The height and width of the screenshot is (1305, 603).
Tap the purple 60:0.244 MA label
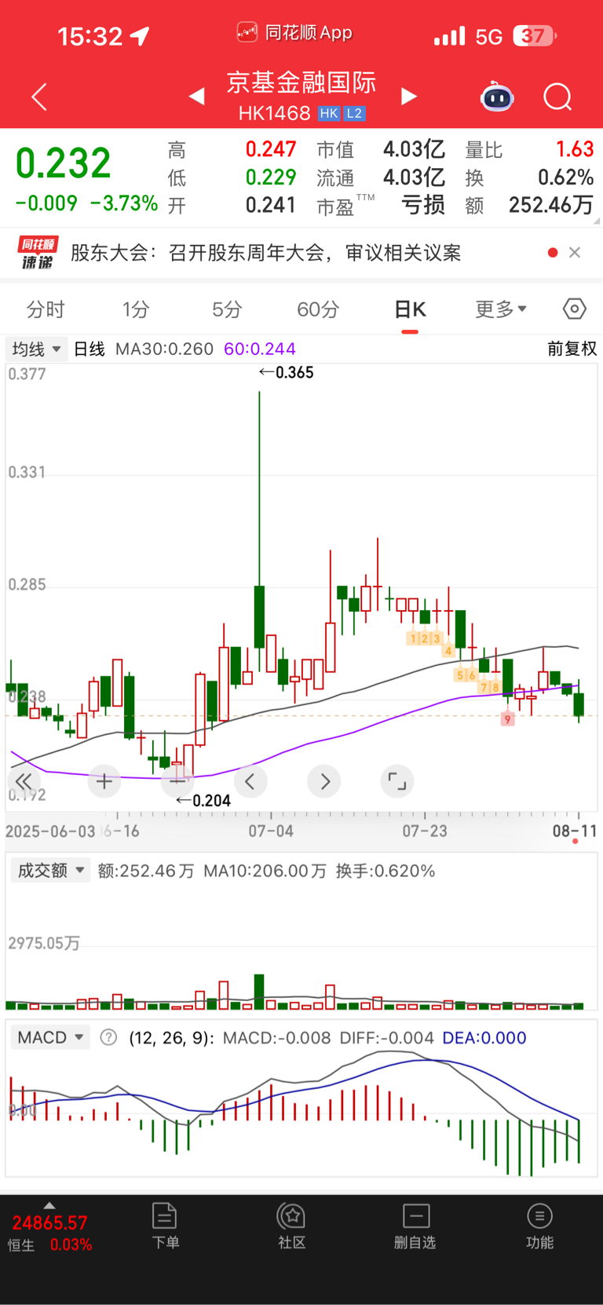260,349
